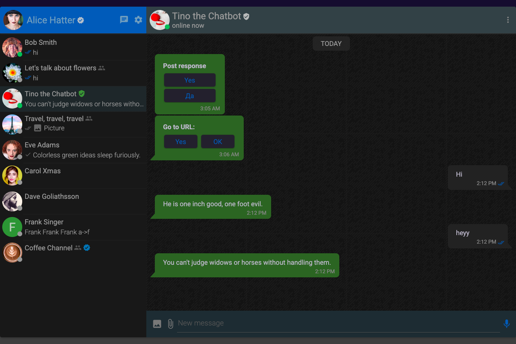Screen dimensions: 516x344
Task: Click Frank Singer's letter F avatar
Action: 12,227
